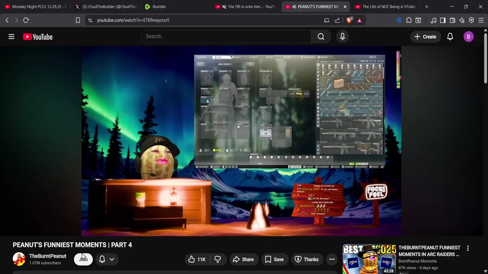Open the blue circular extension icon

399,20
